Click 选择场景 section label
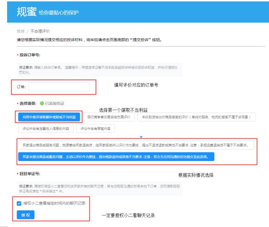Image resolution: width=269 pixels, height=227 pixels. [28, 104]
